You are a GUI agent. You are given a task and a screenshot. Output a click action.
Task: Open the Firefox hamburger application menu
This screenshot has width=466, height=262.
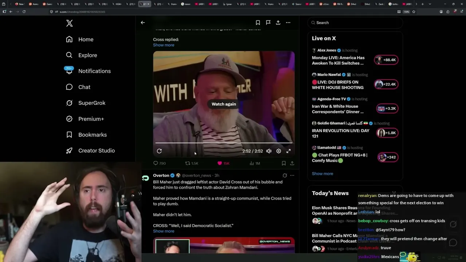462,12
